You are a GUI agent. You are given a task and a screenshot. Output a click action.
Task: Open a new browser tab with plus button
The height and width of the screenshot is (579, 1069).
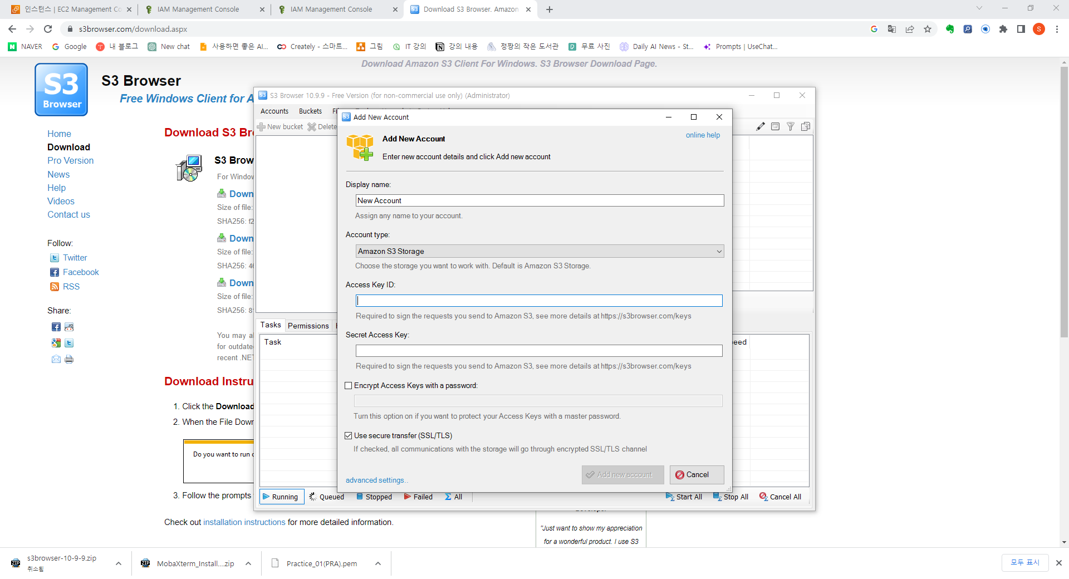(x=550, y=9)
